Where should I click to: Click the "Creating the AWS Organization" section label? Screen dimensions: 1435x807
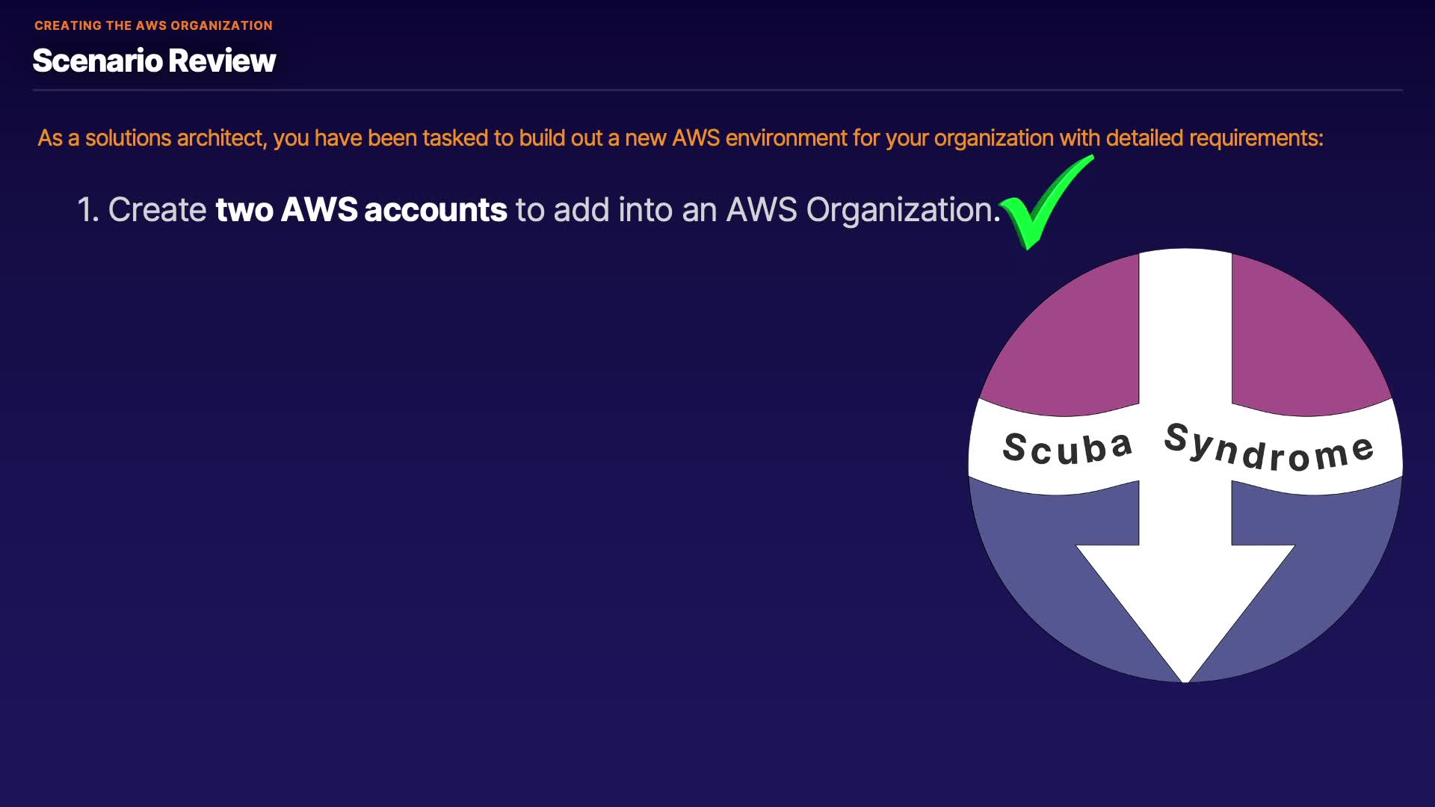pyautogui.click(x=153, y=25)
